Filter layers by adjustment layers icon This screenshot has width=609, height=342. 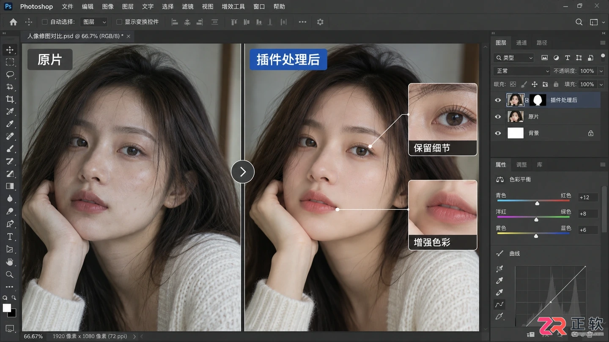click(x=556, y=58)
